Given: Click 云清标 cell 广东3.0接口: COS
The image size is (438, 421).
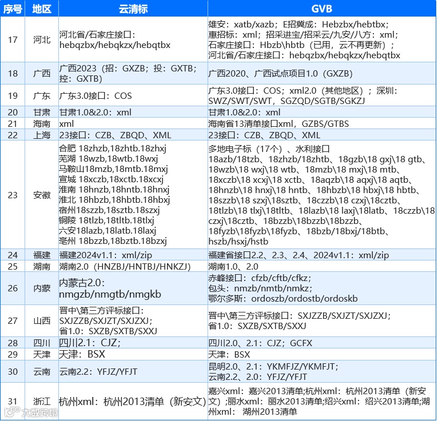Looking at the screenshot, I should point(133,95).
